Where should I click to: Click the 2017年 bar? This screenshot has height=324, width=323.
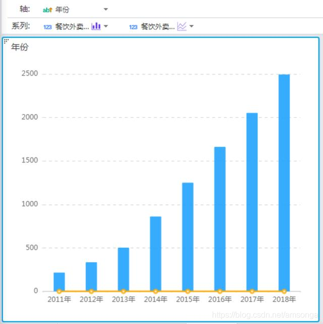pyautogui.click(x=252, y=202)
